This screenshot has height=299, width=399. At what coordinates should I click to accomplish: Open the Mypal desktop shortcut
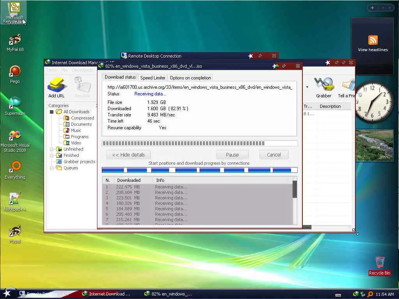coord(15,234)
